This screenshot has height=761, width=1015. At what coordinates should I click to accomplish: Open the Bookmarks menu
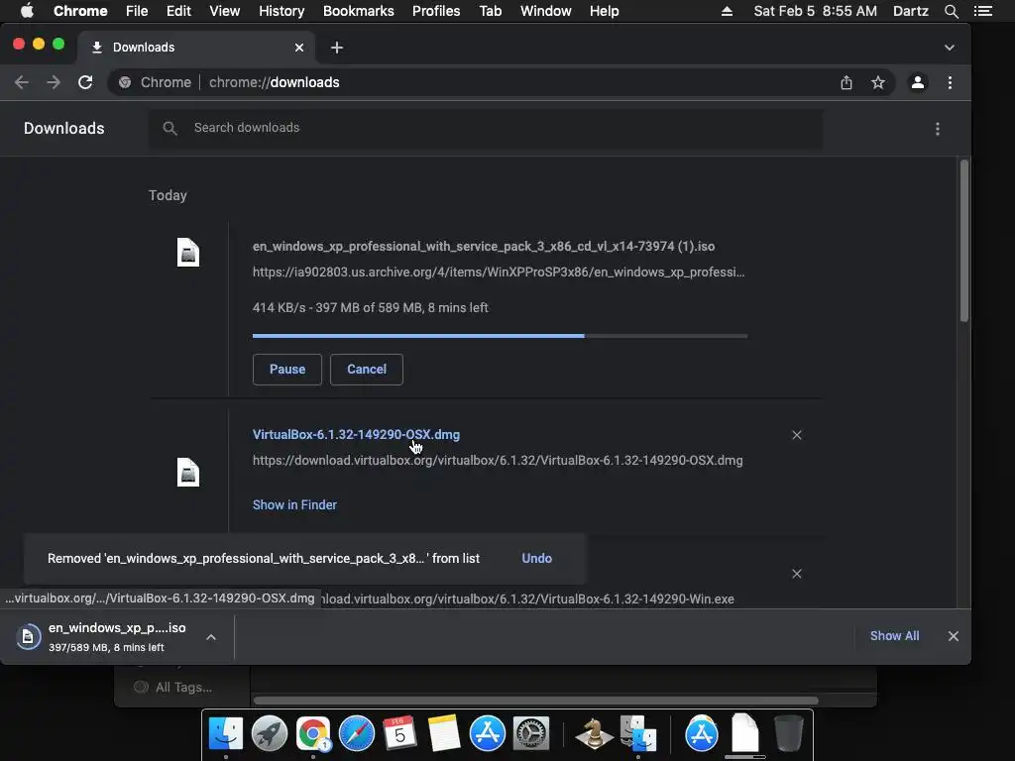click(359, 11)
